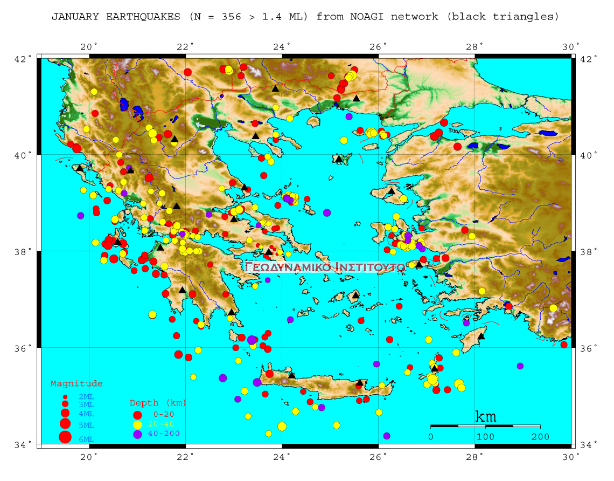Click the red "Magnitude" legend heading

coord(76,383)
